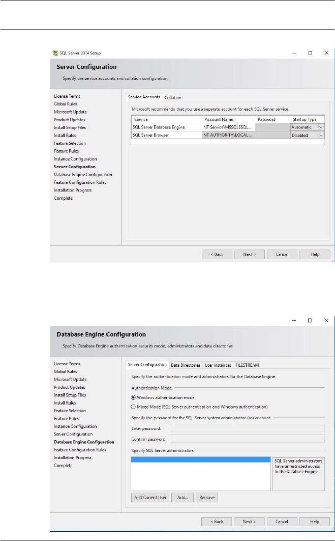Minimize the SQL Server 2014 Setup window

294,53
